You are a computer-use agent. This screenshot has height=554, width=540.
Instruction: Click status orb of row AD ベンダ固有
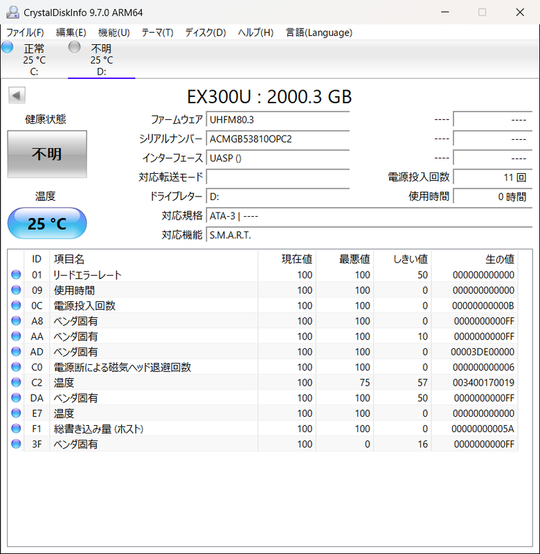(16, 352)
